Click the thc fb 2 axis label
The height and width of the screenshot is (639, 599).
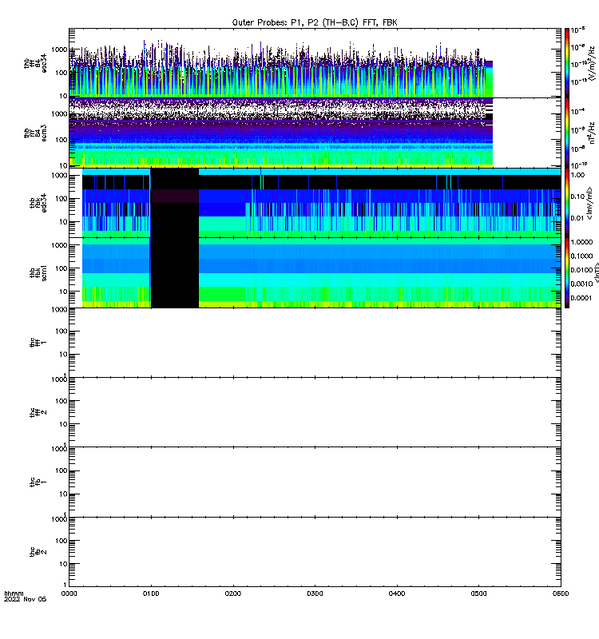point(38,552)
